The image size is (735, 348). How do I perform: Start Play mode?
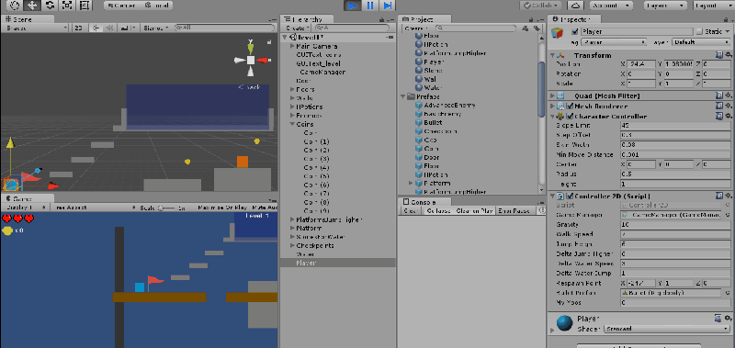pos(353,6)
